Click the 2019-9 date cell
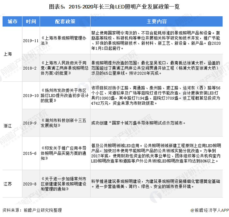This screenshot has width=229, height=217. pyautogui.click(x=30, y=123)
